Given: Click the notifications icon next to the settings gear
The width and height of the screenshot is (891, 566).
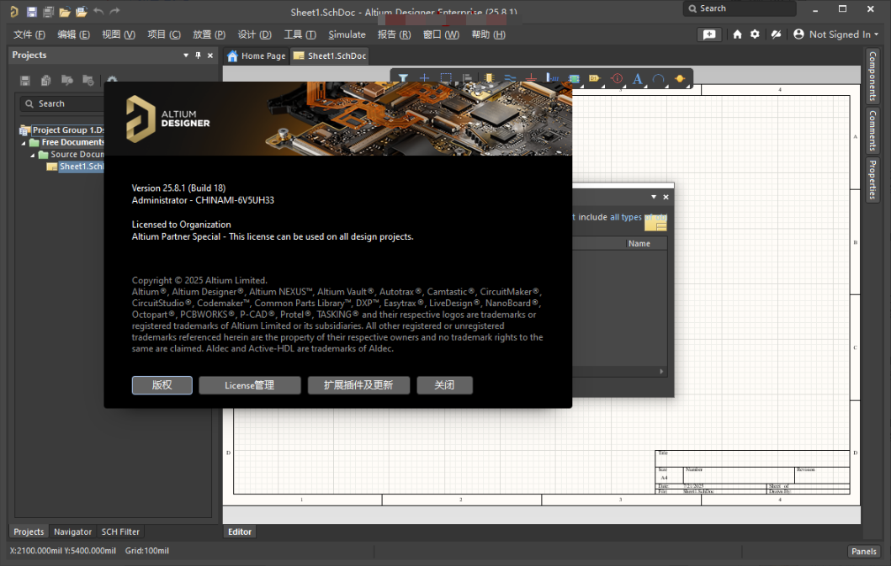Looking at the screenshot, I should point(776,34).
